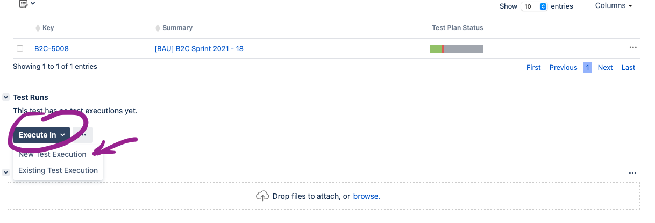Click the cloud upload icon in the drop zone
The width and height of the screenshot is (655, 223).
262,196
